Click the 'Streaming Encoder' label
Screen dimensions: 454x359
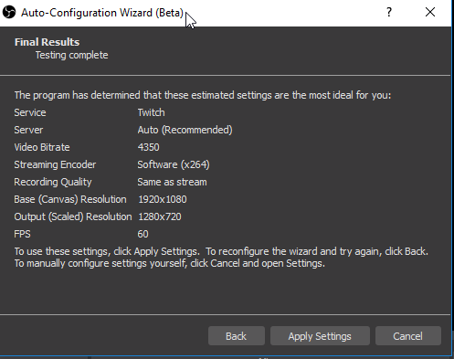coord(55,164)
